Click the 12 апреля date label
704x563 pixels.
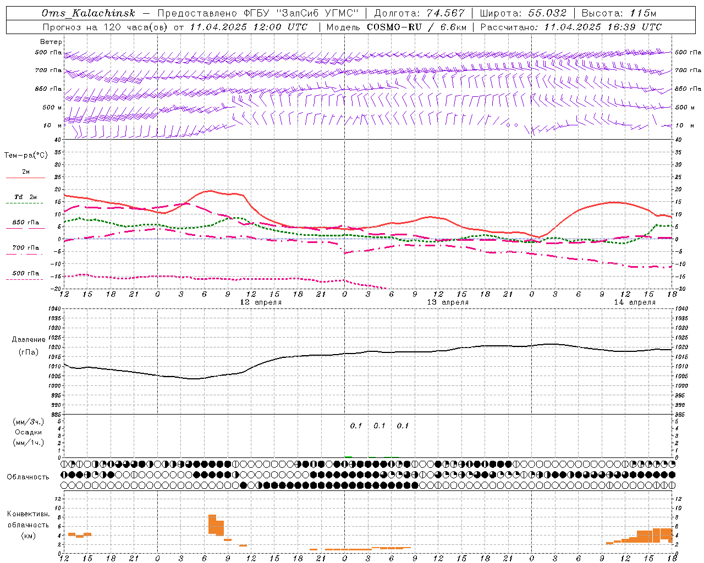pyautogui.click(x=261, y=302)
